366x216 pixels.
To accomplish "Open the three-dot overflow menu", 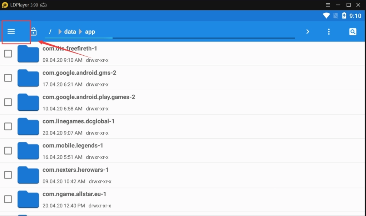I will [329, 31].
